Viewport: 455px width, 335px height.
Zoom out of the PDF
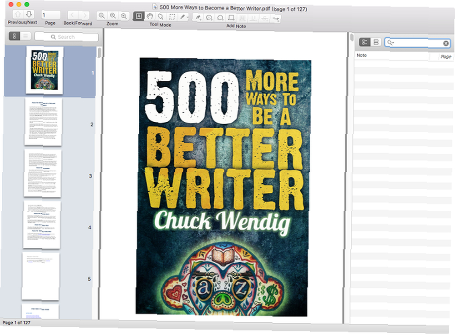point(101,16)
